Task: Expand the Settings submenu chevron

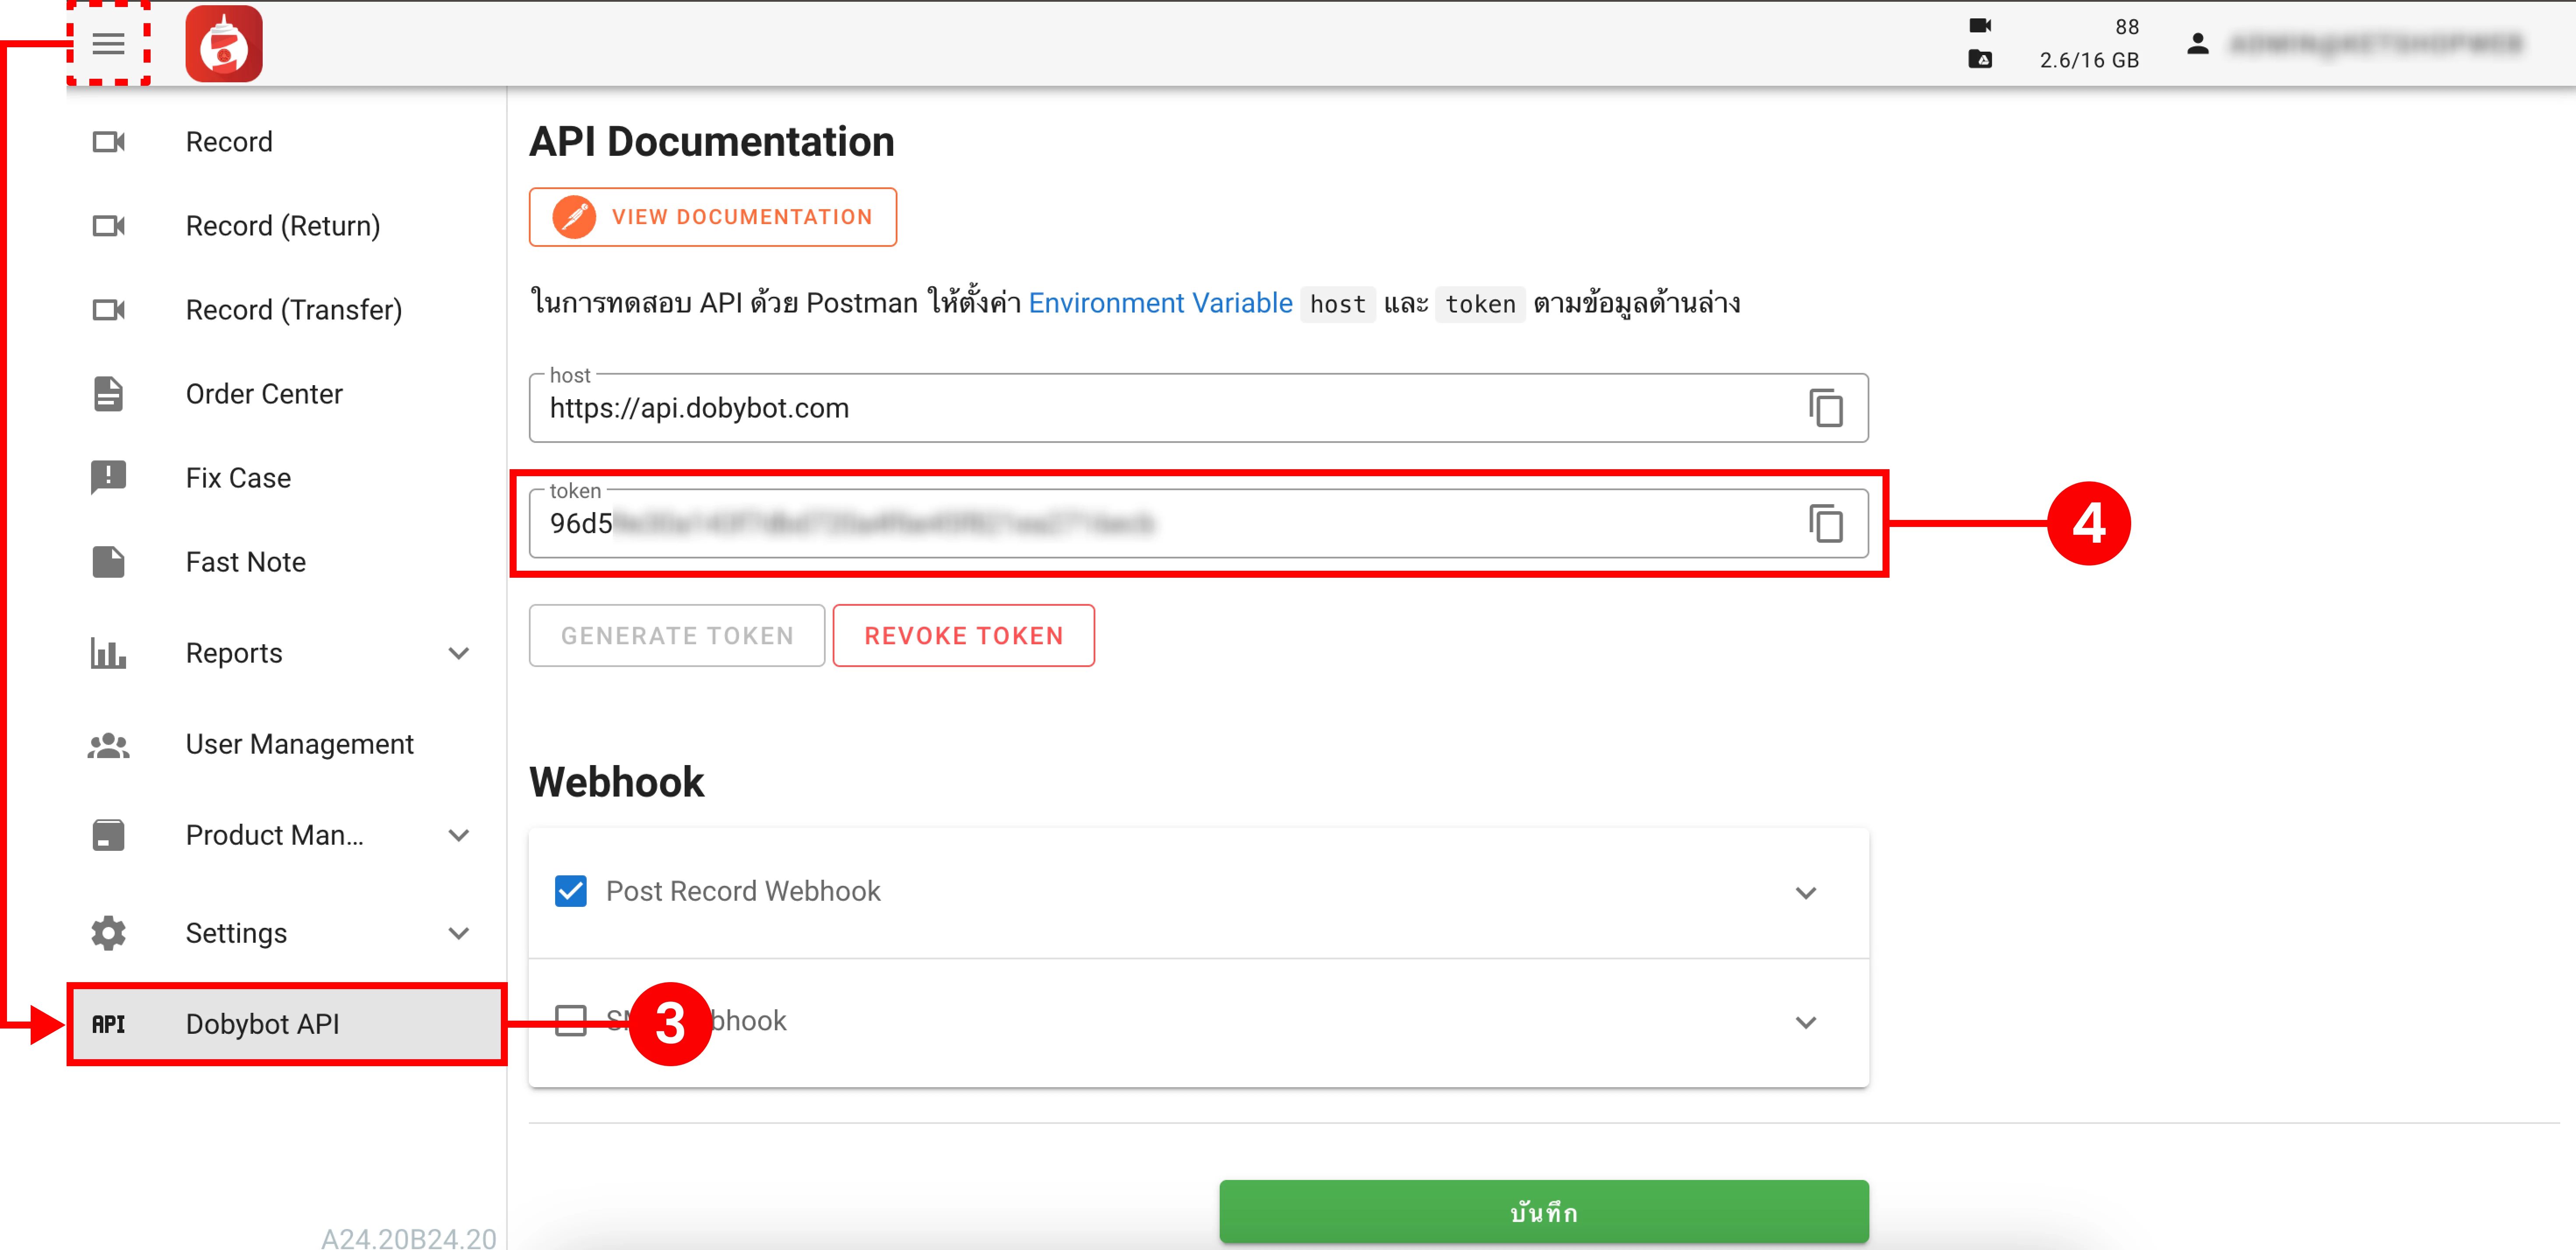Action: pos(459,933)
